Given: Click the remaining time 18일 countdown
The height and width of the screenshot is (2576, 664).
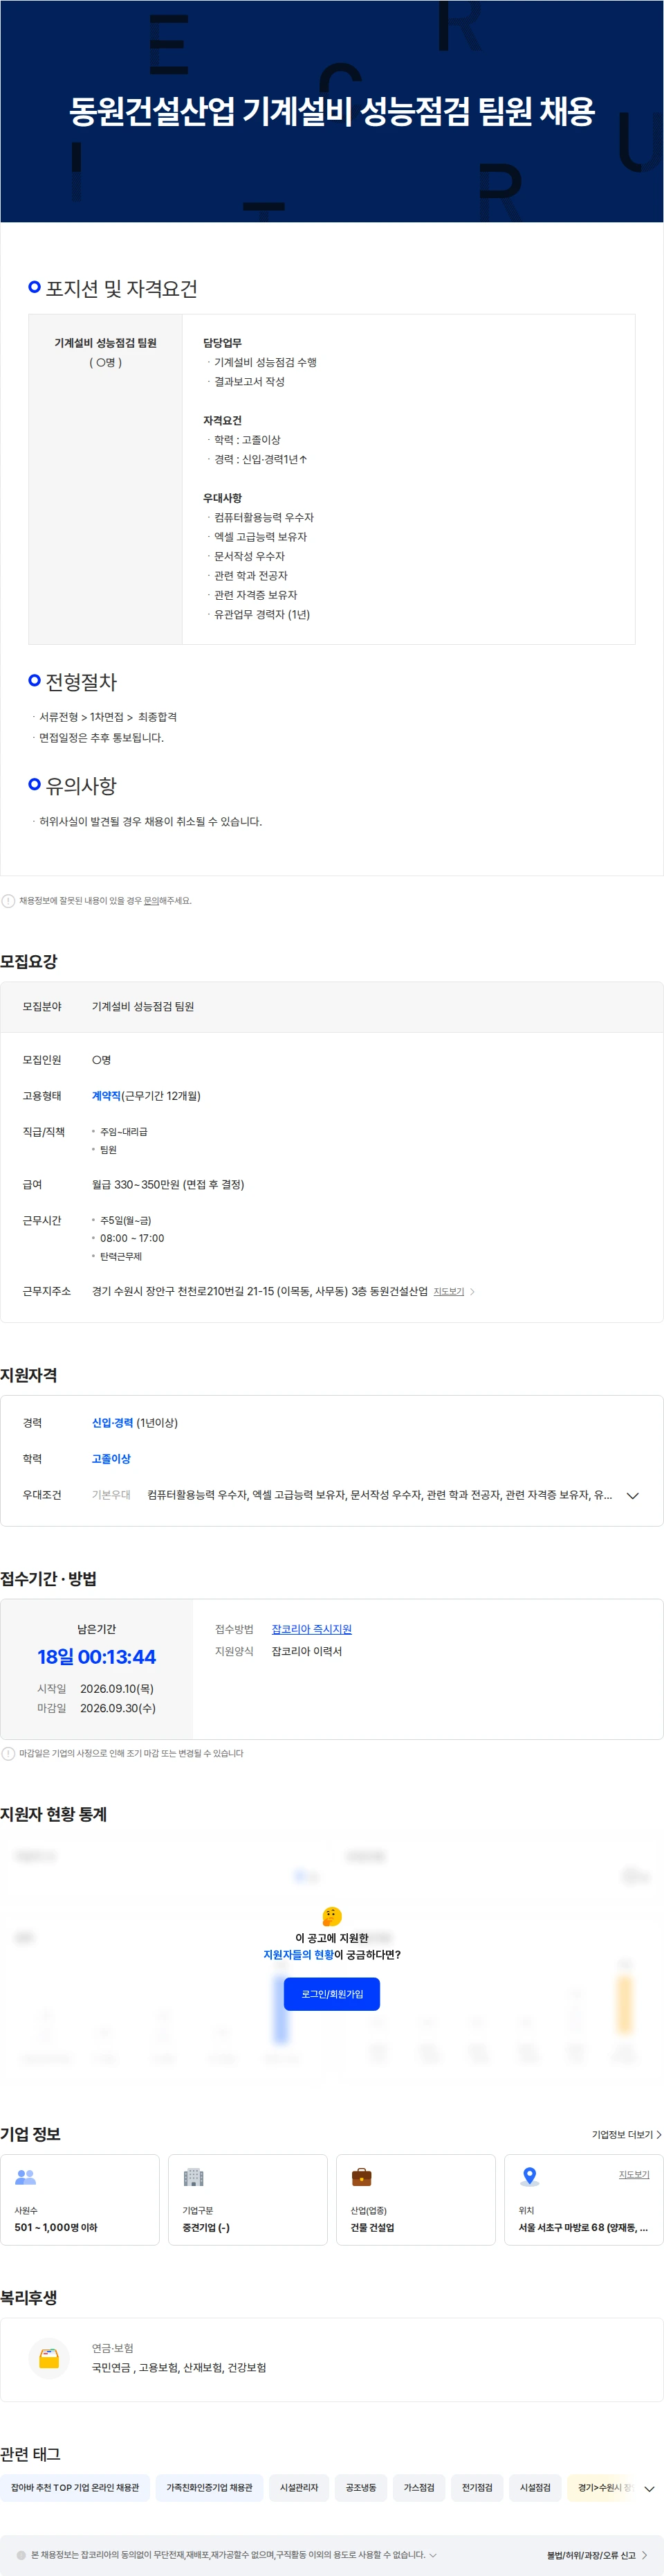Looking at the screenshot, I should 97,1657.
